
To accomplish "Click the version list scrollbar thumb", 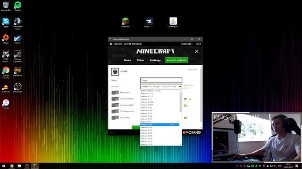I will click(181, 102).
